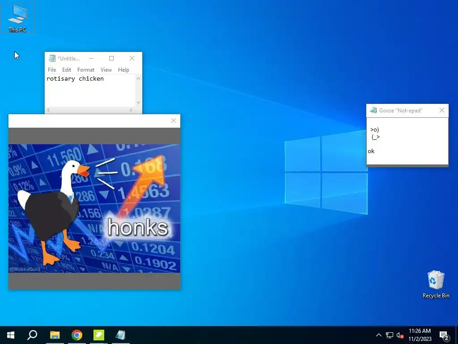Click Show desktop sliver at taskbar end
The image size is (458, 344).
[457, 335]
